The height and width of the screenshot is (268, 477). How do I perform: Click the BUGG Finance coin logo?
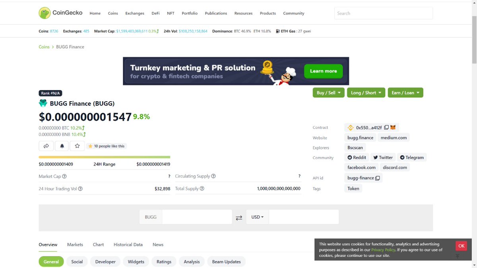click(x=43, y=103)
